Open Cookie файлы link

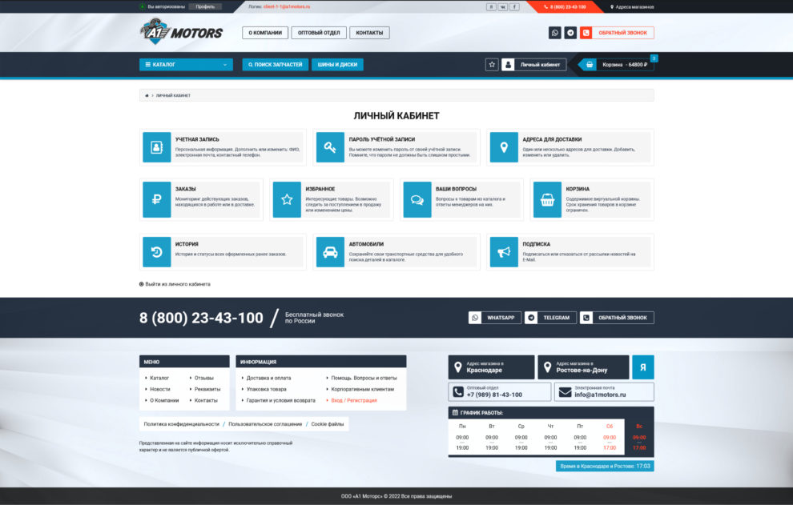click(x=328, y=424)
